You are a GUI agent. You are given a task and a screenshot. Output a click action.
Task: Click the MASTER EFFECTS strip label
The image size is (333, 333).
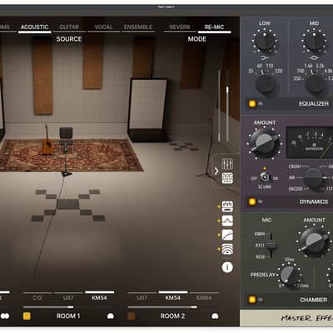(x=306, y=318)
